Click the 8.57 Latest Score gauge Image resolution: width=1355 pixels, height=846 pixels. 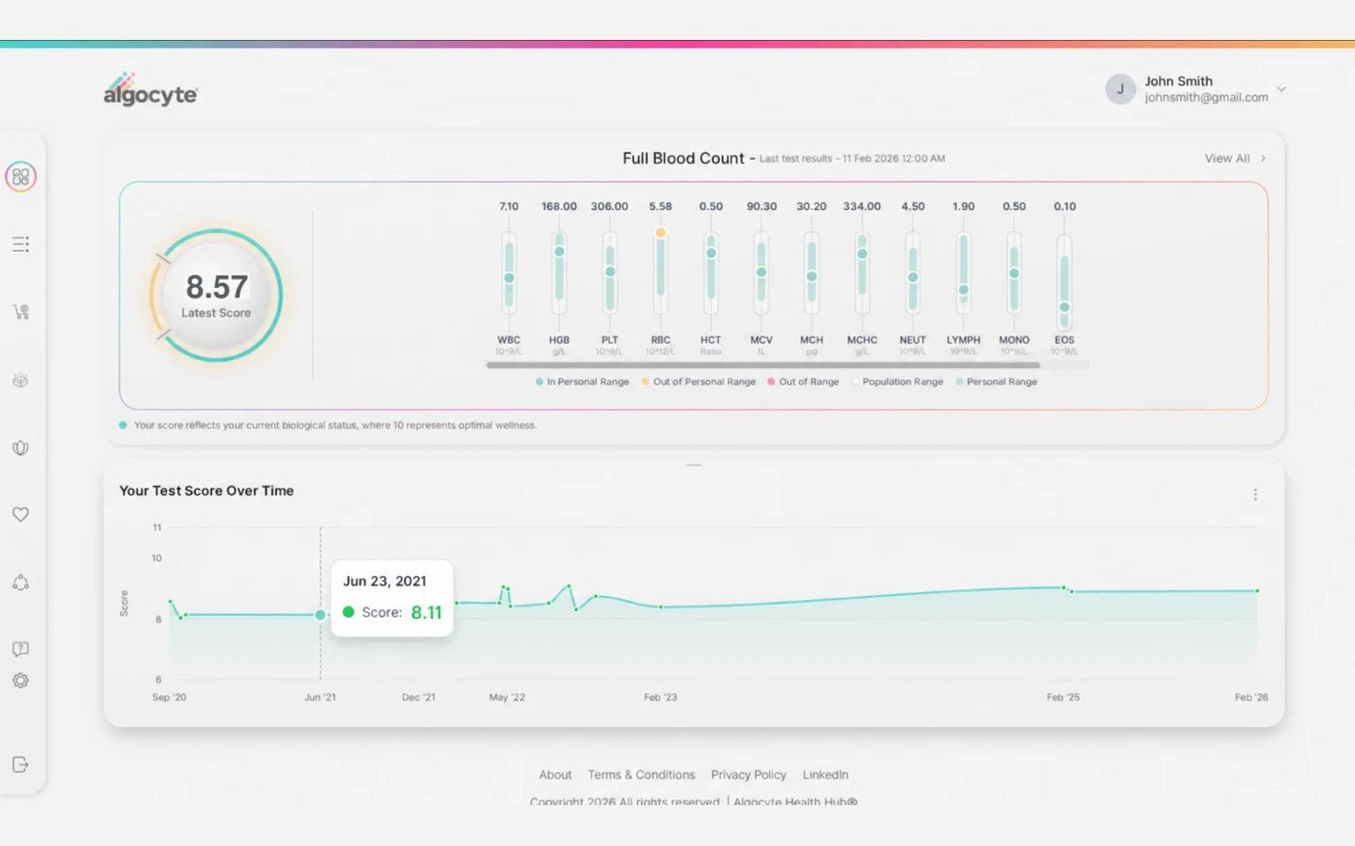(x=217, y=296)
